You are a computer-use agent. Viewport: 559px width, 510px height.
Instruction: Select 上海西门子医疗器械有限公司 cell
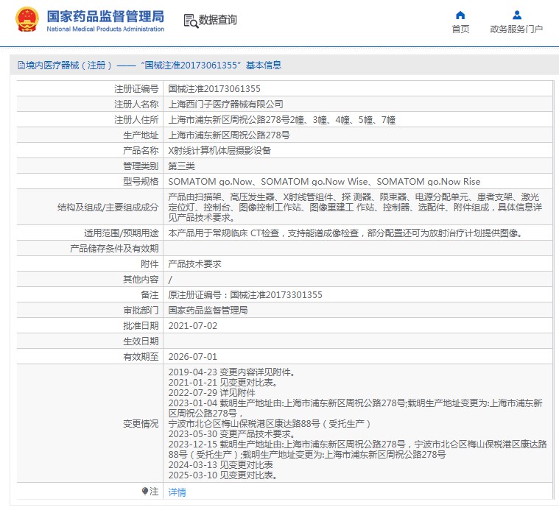[x=225, y=105]
